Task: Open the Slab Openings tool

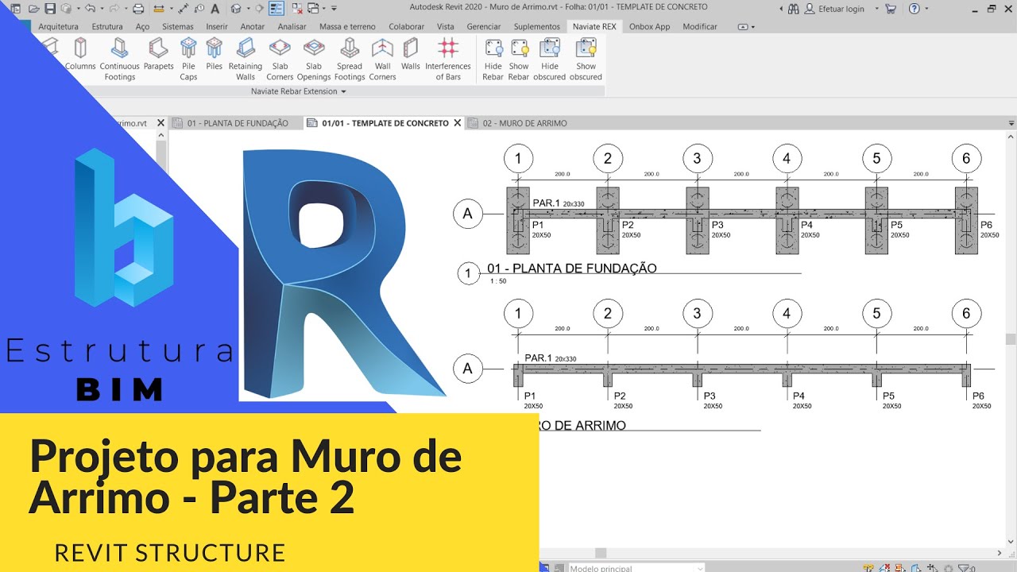Action: (314, 60)
